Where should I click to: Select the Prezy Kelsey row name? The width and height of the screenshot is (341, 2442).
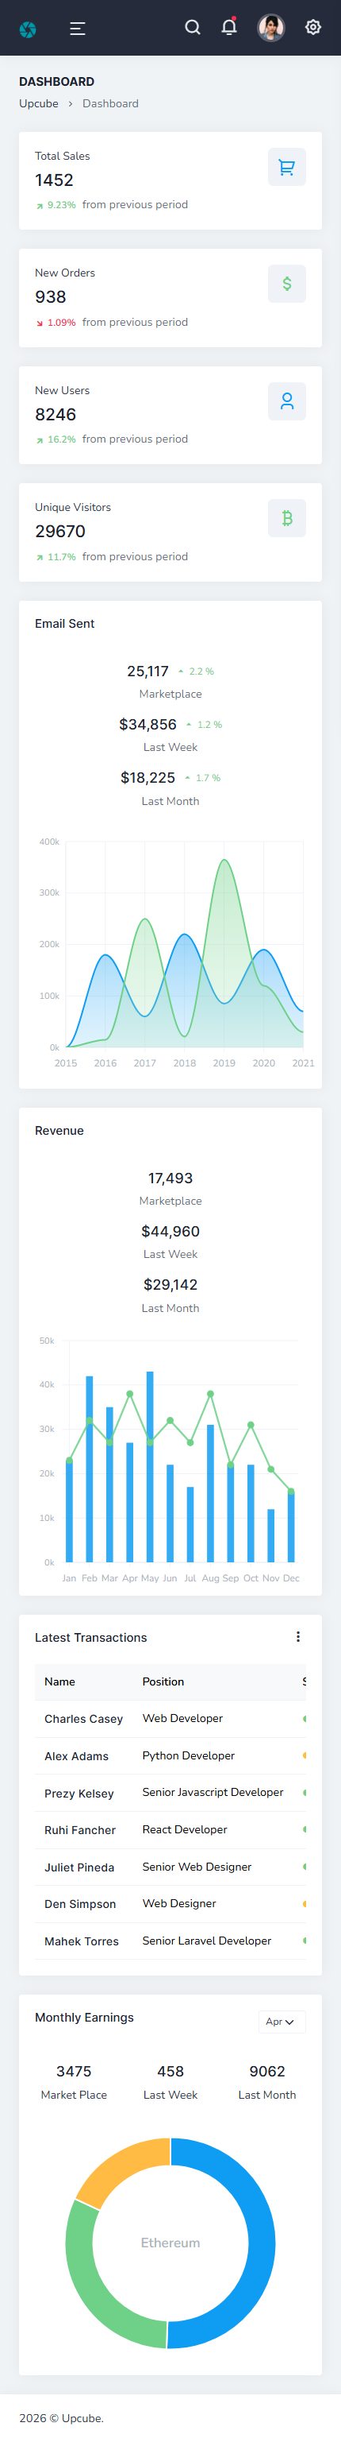(79, 1793)
